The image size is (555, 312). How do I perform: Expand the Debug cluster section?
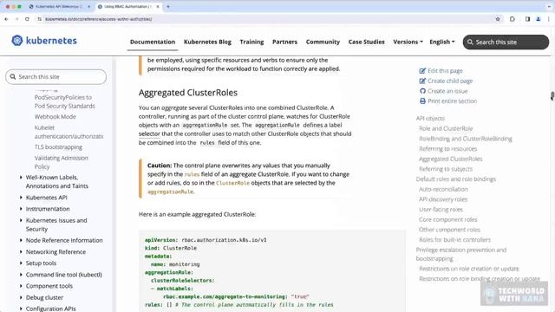[21, 297]
